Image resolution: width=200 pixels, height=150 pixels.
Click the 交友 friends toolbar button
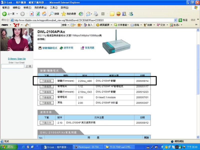tap(161, 25)
